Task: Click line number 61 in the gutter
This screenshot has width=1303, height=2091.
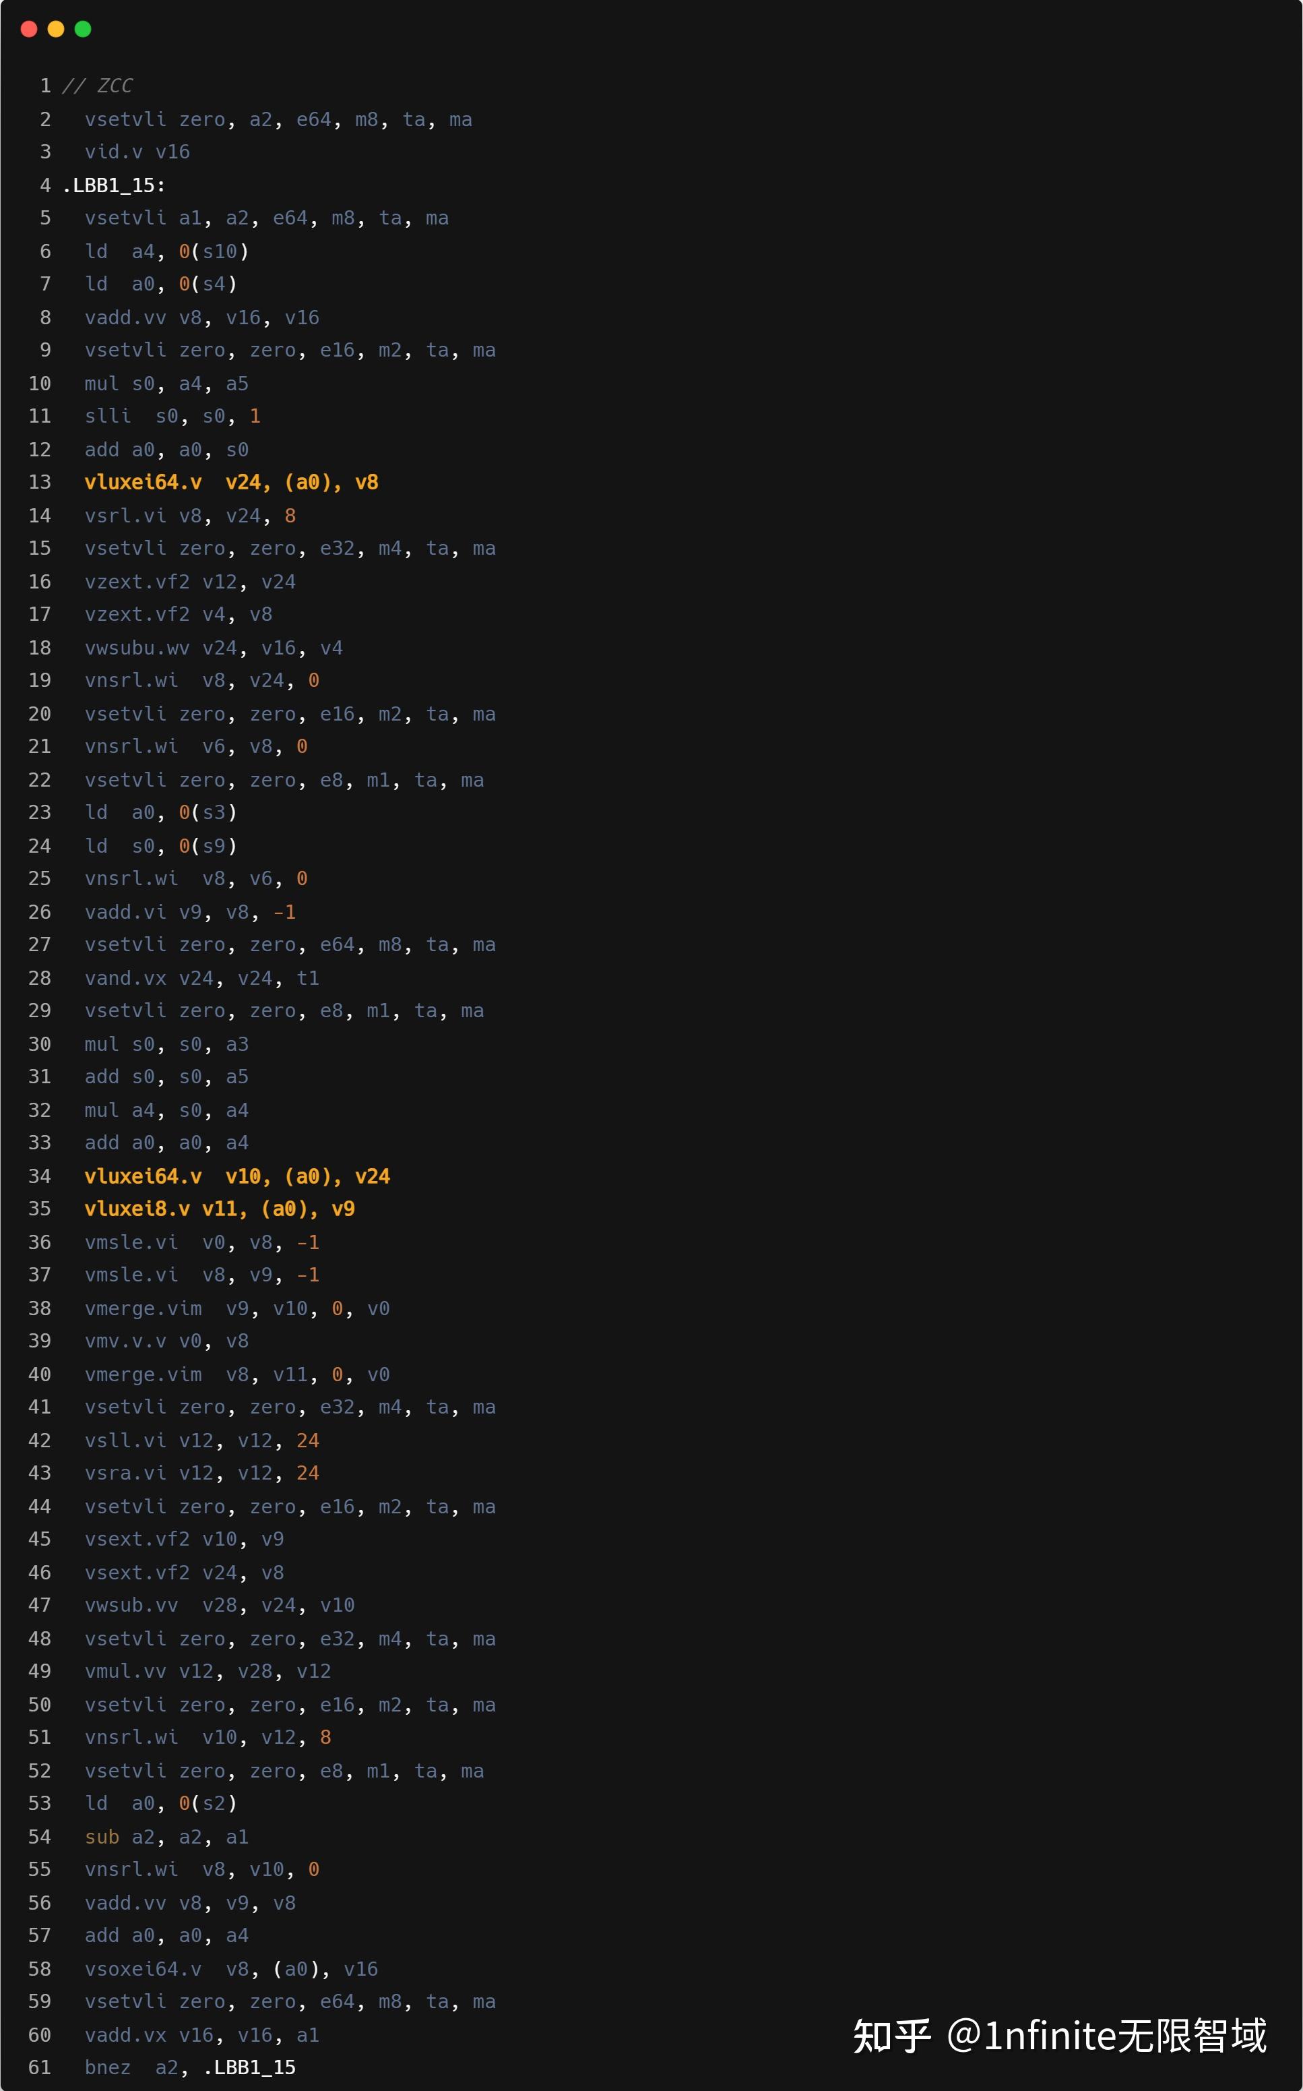Action: [40, 2067]
